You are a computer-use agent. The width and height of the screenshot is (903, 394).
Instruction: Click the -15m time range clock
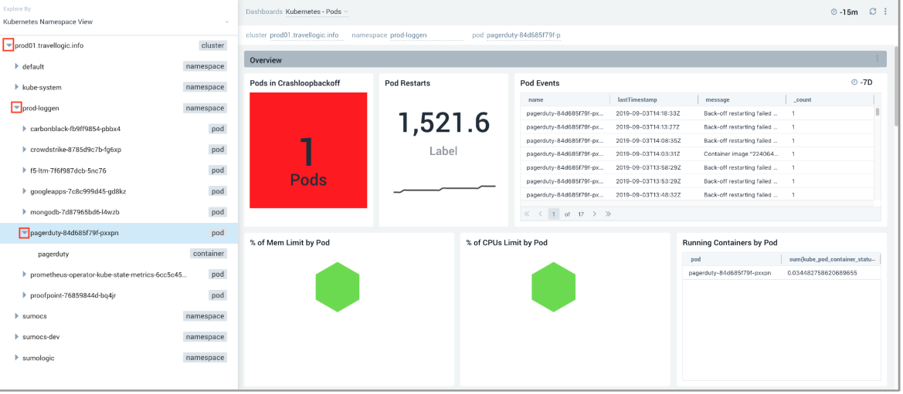point(834,12)
